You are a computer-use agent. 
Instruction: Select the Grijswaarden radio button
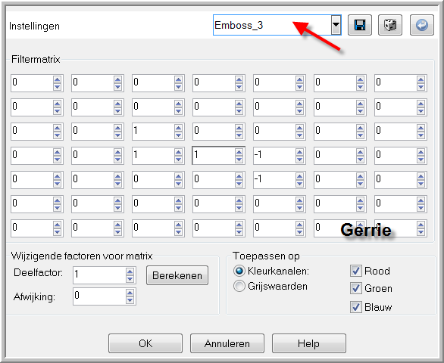pos(239,286)
